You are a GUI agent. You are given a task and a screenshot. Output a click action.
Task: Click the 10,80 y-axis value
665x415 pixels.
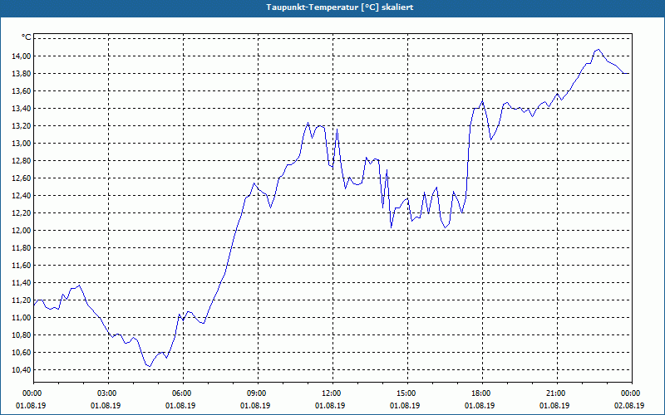22,335
